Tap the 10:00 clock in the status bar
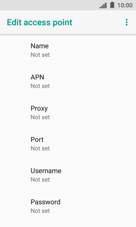This screenshot has width=136, height=227. (125, 5)
